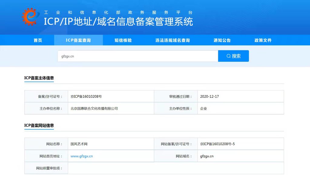Click the 网站域名 value gfzgx.cn in table

207,156
